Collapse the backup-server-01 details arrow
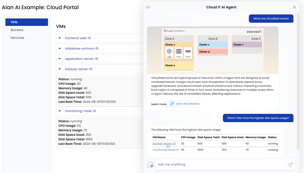 [60, 69]
